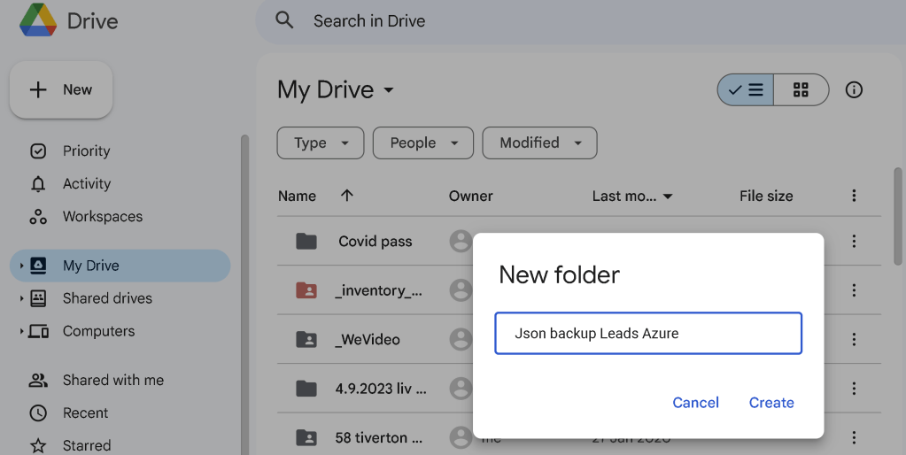Click the sidebar vertical scrollbar

click(245, 295)
